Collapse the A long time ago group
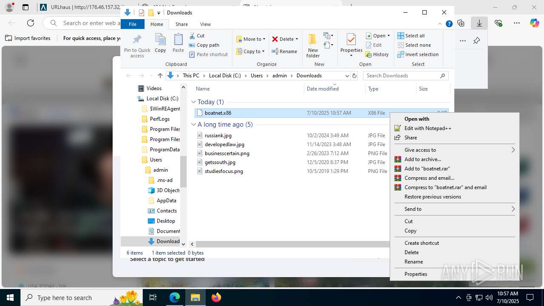 click(x=193, y=125)
